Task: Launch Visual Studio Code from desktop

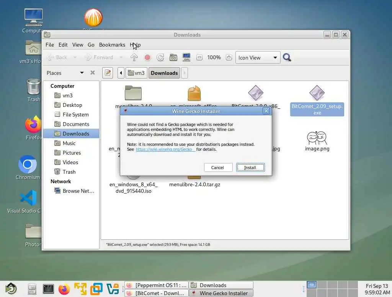Action: [x=28, y=197]
